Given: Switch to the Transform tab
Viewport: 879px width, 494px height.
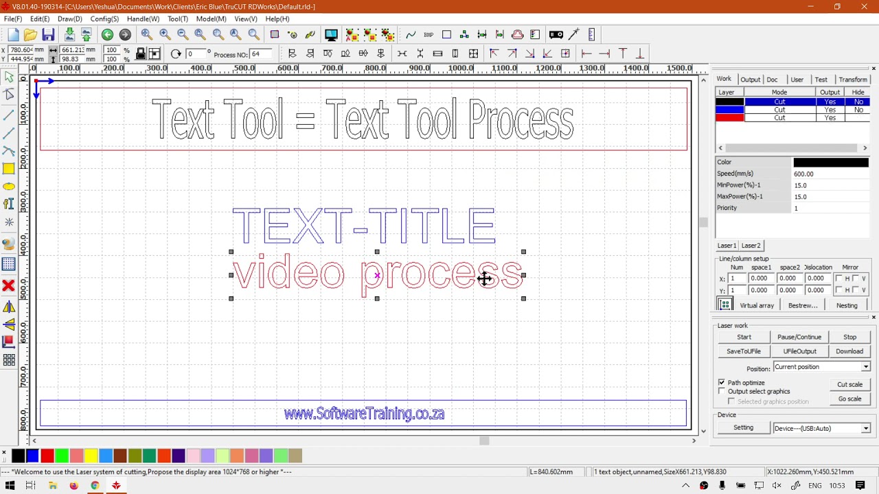Looking at the screenshot, I should point(853,80).
